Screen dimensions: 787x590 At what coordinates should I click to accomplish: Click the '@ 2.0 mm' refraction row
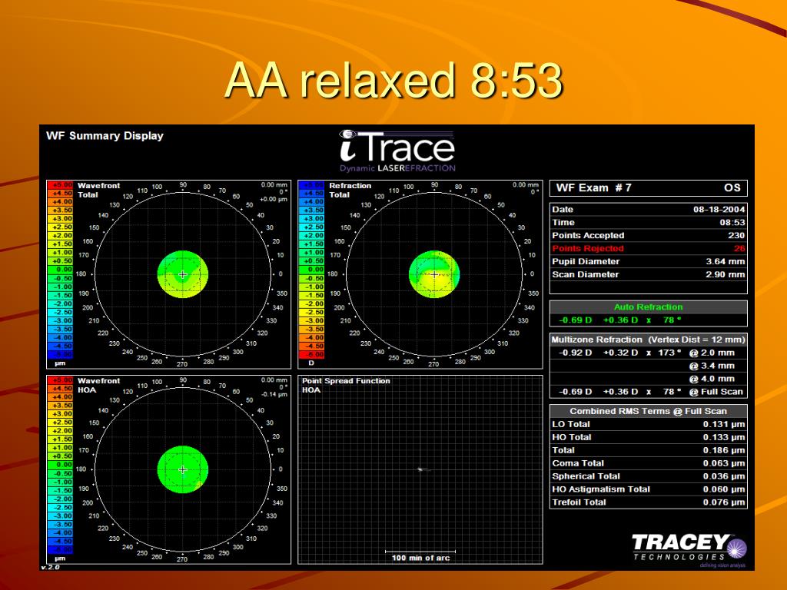coord(649,353)
